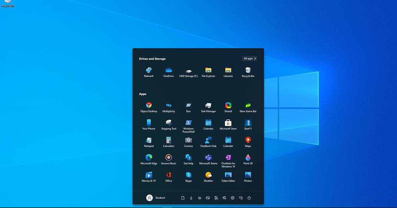Screen dimensions: 397x208
Task: Open the Downloads folder shortcut
Action: [x=191, y=198]
